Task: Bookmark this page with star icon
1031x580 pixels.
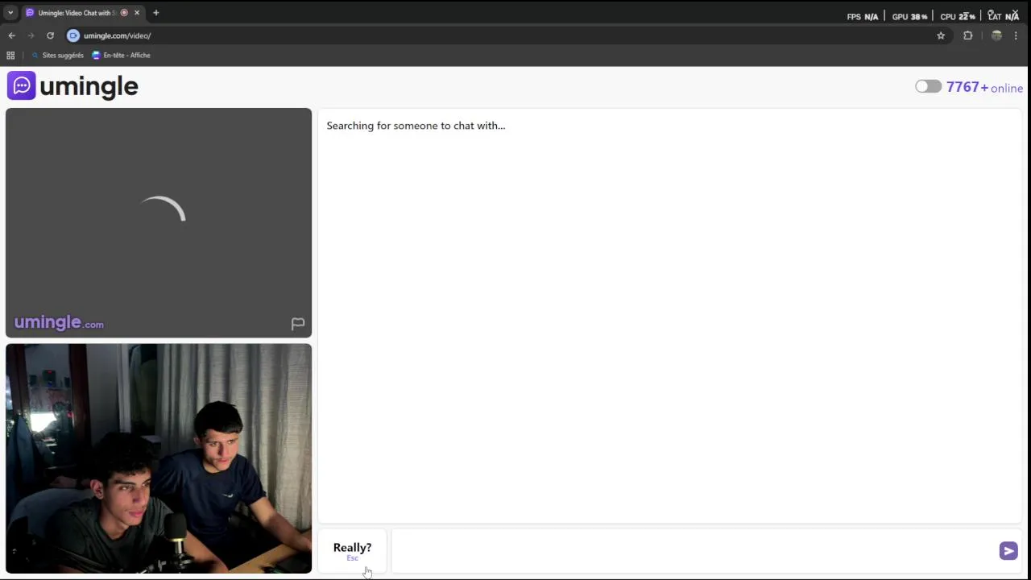Action: click(x=941, y=35)
